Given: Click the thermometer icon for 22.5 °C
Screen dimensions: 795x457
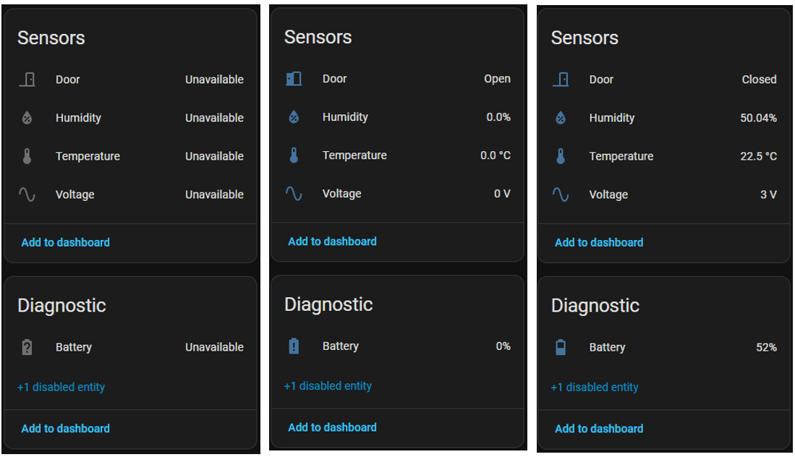Looking at the screenshot, I should 561,156.
